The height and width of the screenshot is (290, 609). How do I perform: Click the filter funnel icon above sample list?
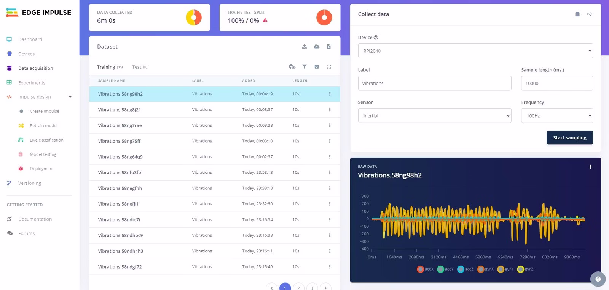[x=304, y=66]
